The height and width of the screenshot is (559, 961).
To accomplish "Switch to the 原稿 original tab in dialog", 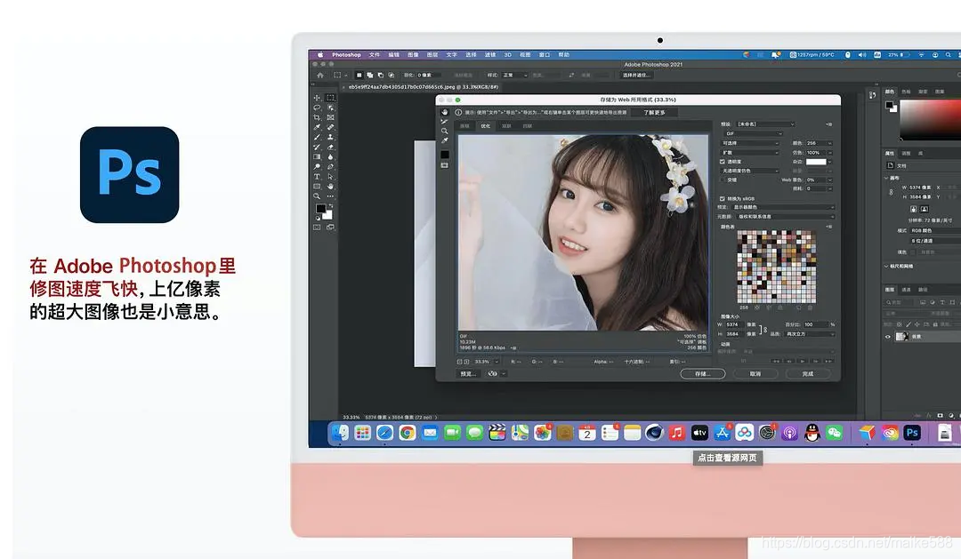I will pyautogui.click(x=464, y=126).
